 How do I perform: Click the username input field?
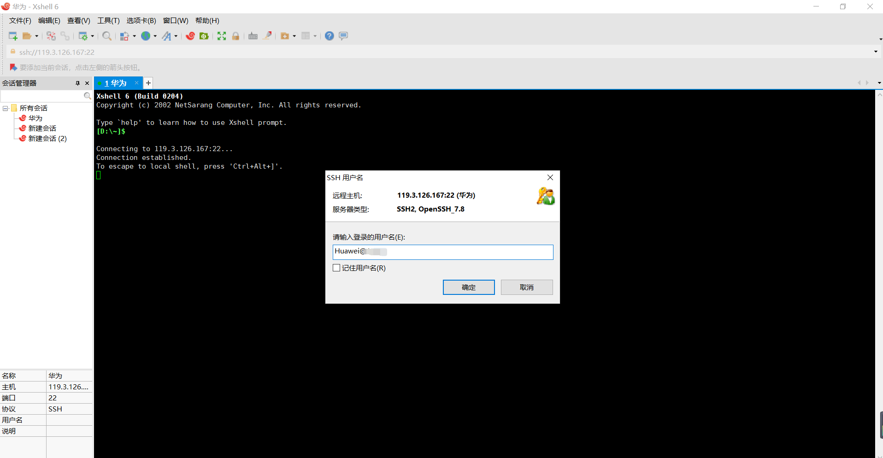pyautogui.click(x=443, y=252)
